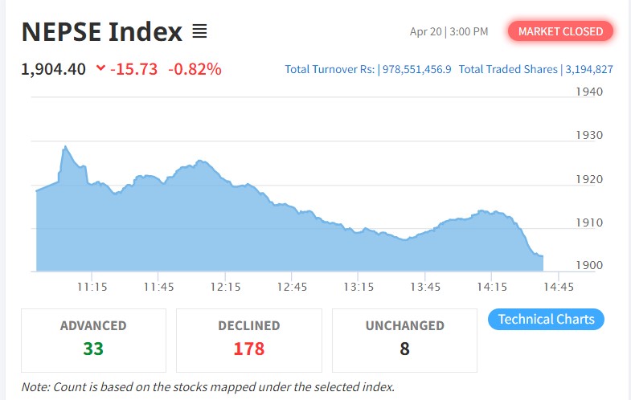Open the hamburger menu beside NEPSE Index
Viewport: 631px width, 400px height.
pos(199,32)
